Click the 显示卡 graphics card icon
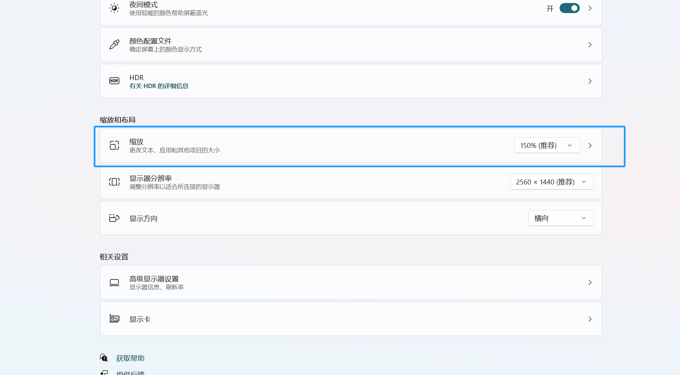This screenshot has height=375, width=680. point(114,319)
